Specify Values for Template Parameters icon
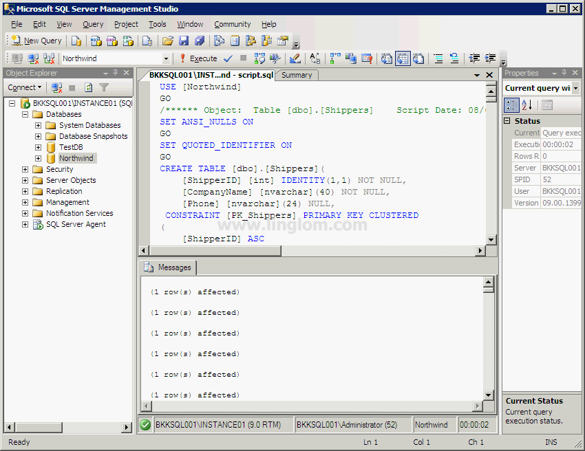585x451 pixels. coord(315,58)
